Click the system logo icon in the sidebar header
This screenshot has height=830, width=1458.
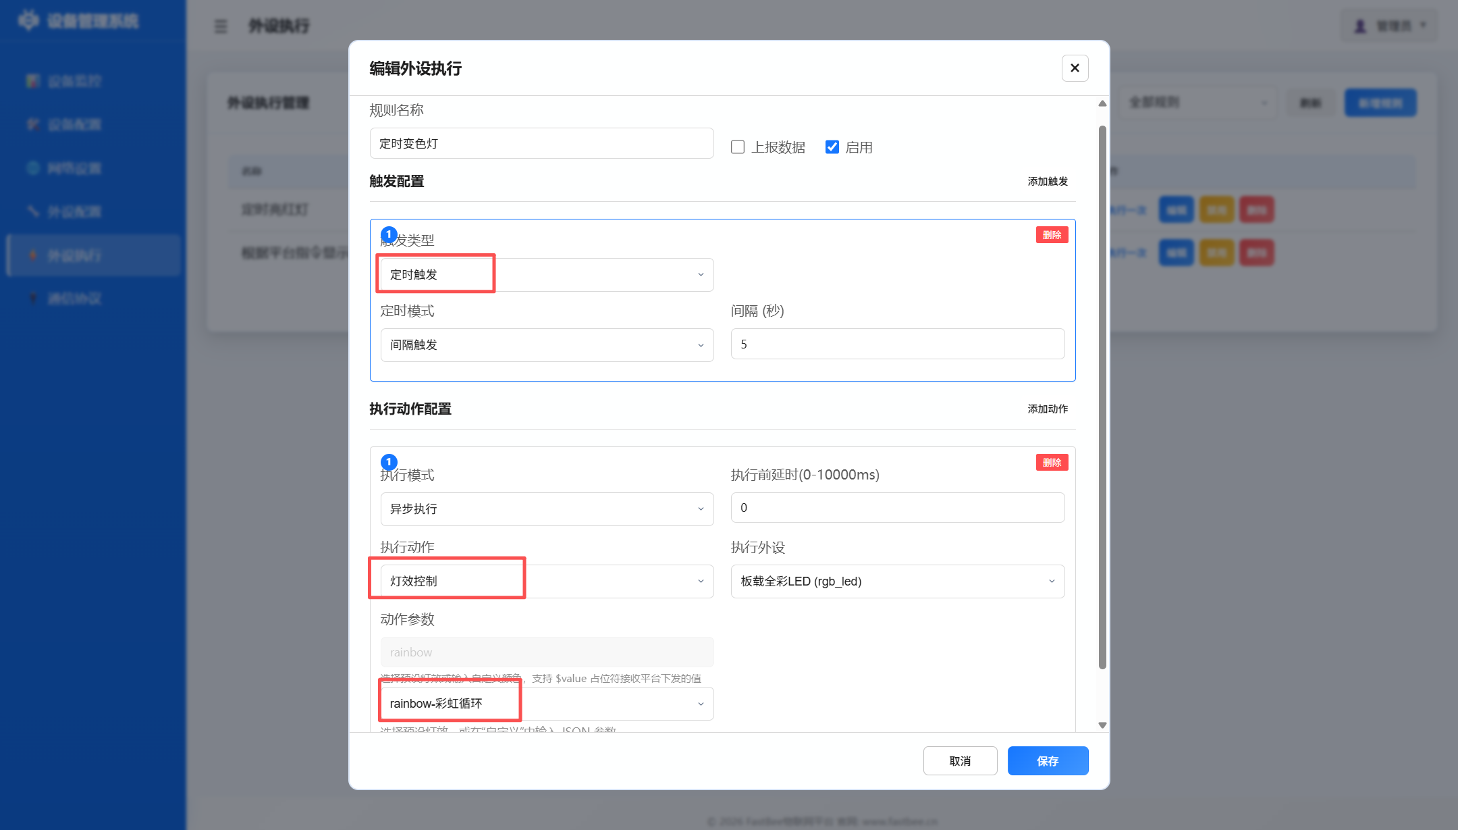coord(28,20)
